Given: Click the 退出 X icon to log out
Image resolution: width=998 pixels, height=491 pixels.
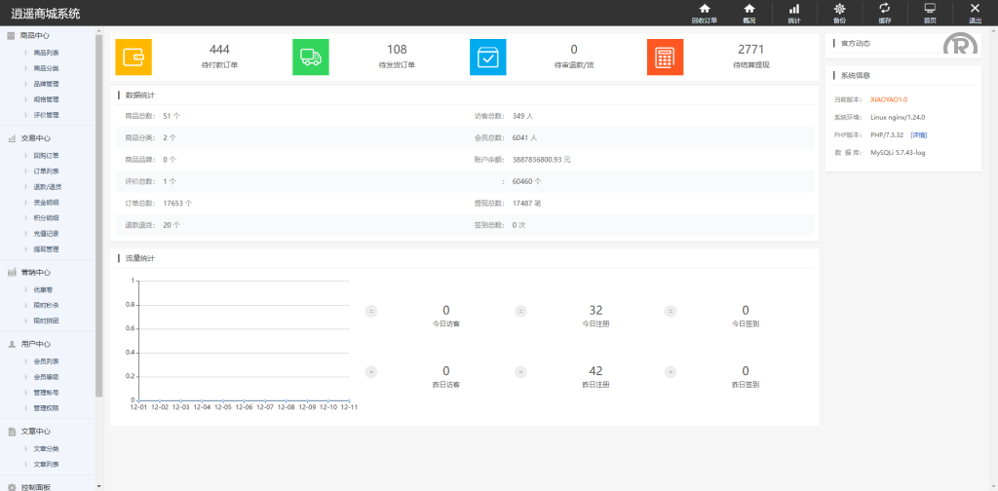Looking at the screenshot, I should point(975,9).
